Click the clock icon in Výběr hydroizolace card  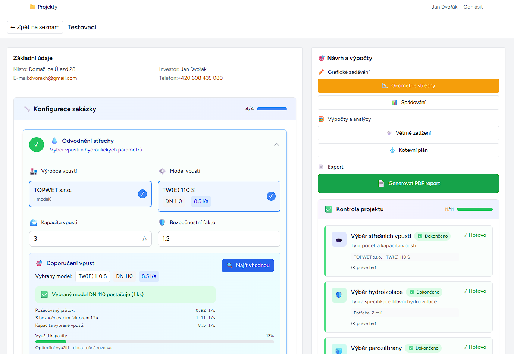click(353, 323)
